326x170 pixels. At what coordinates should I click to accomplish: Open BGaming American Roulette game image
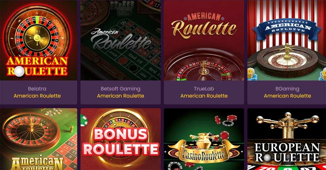click(287, 40)
